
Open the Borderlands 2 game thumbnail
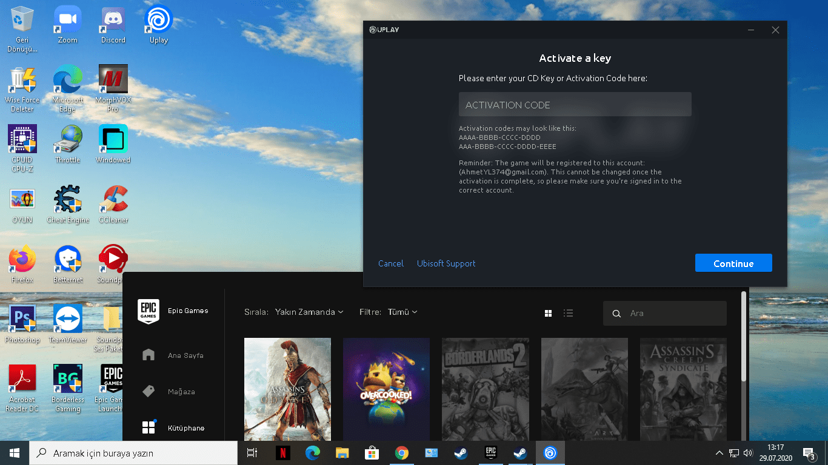486,389
